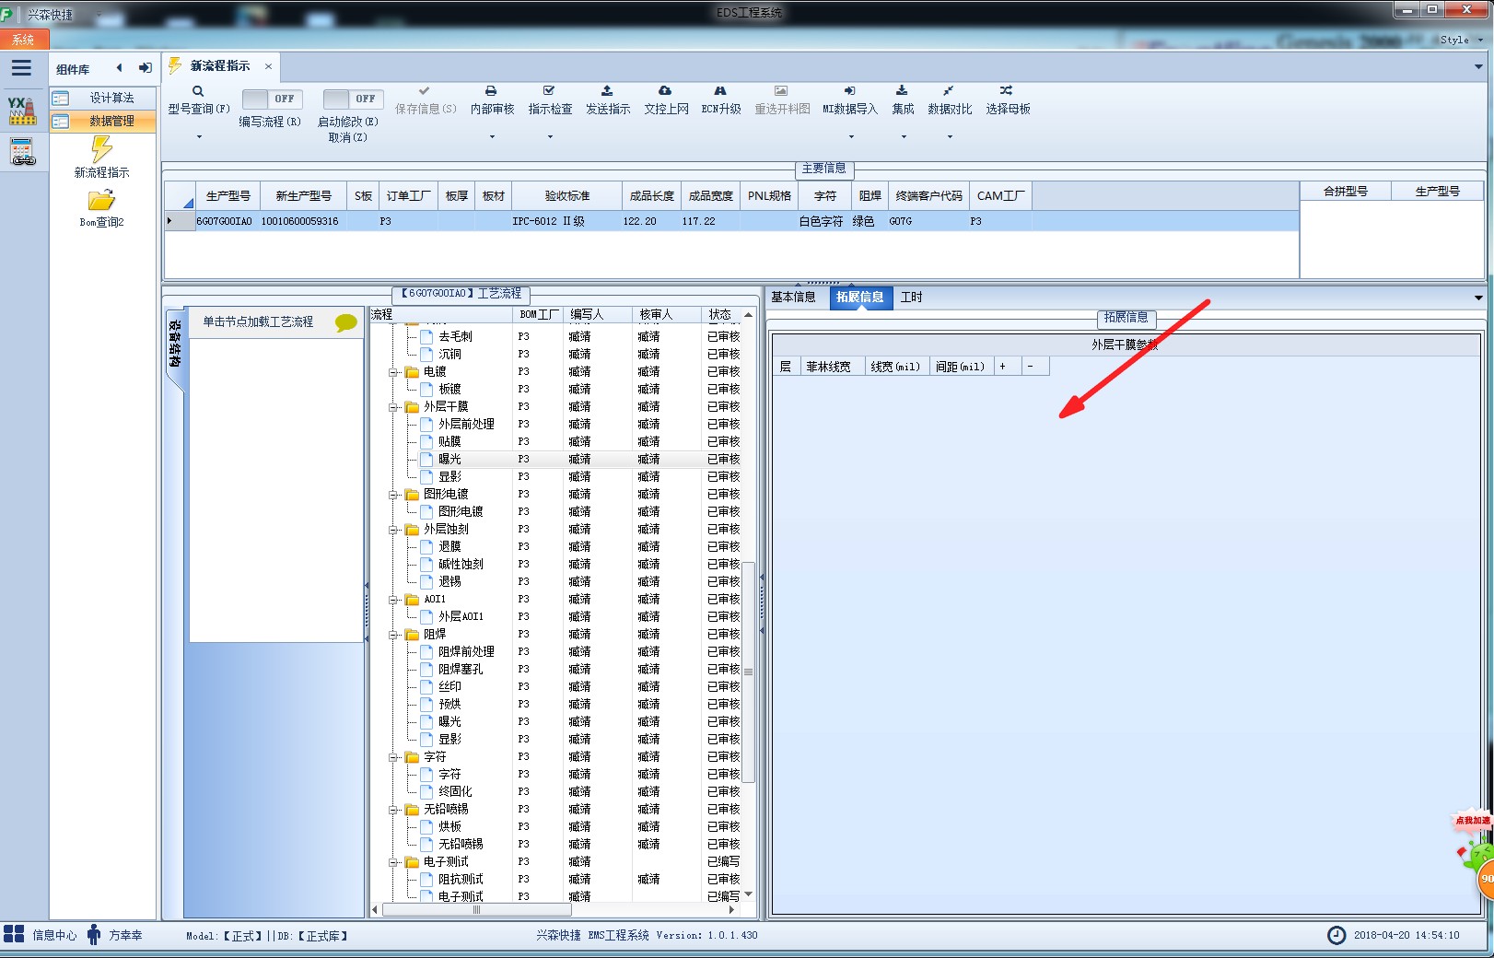The image size is (1494, 958).
Task: Click the 设计算法 list icon
Action: click(x=61, y=98)
